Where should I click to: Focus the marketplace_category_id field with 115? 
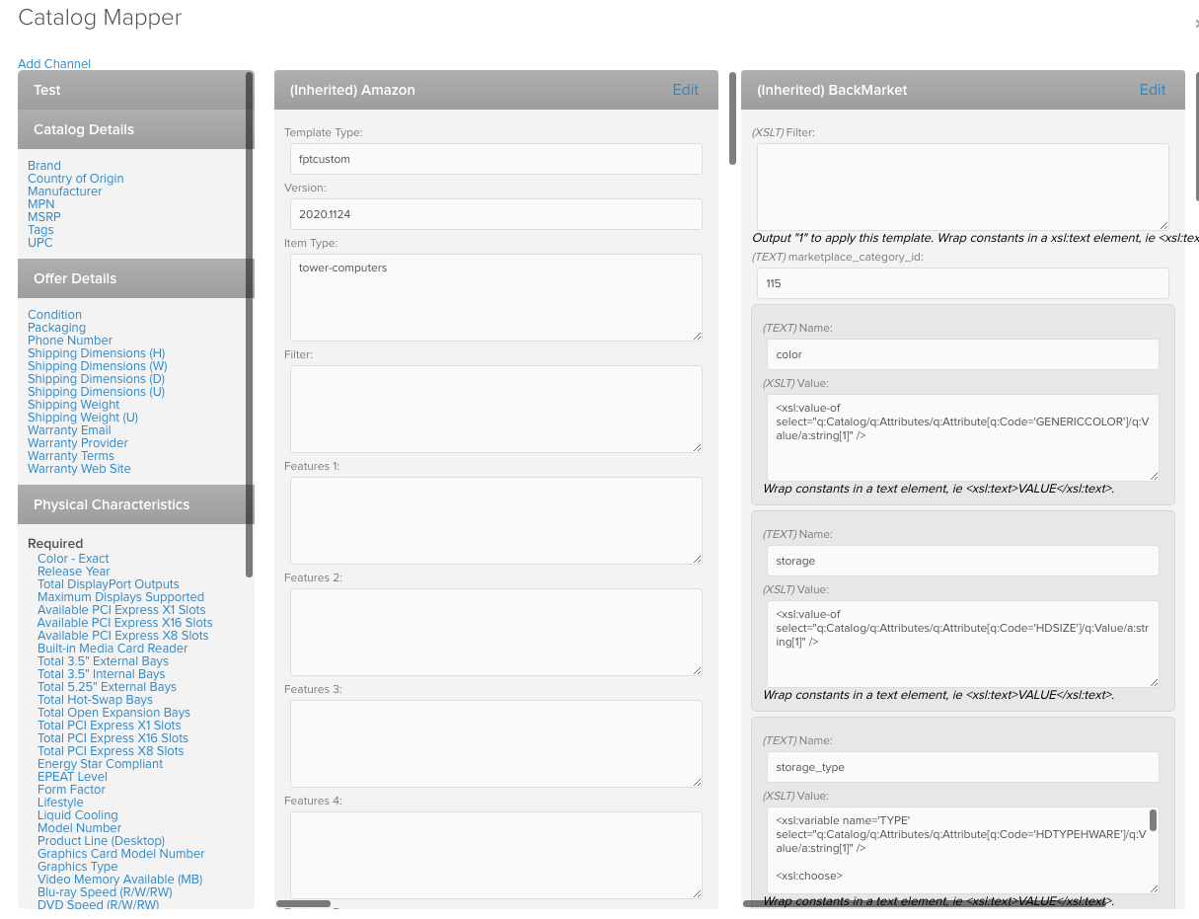tap(963, 283)
